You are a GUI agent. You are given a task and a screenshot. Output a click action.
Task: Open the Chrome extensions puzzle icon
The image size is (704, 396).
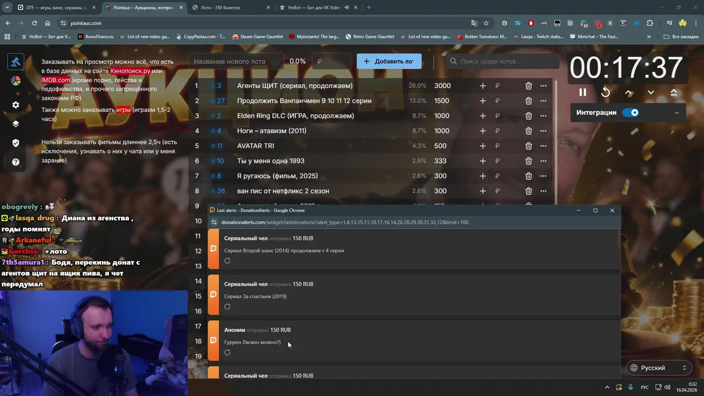(650, 23)
